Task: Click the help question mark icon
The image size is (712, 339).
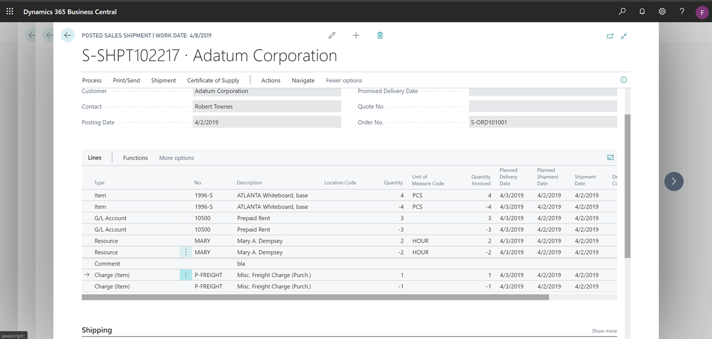Action: [x=682, y=11]
